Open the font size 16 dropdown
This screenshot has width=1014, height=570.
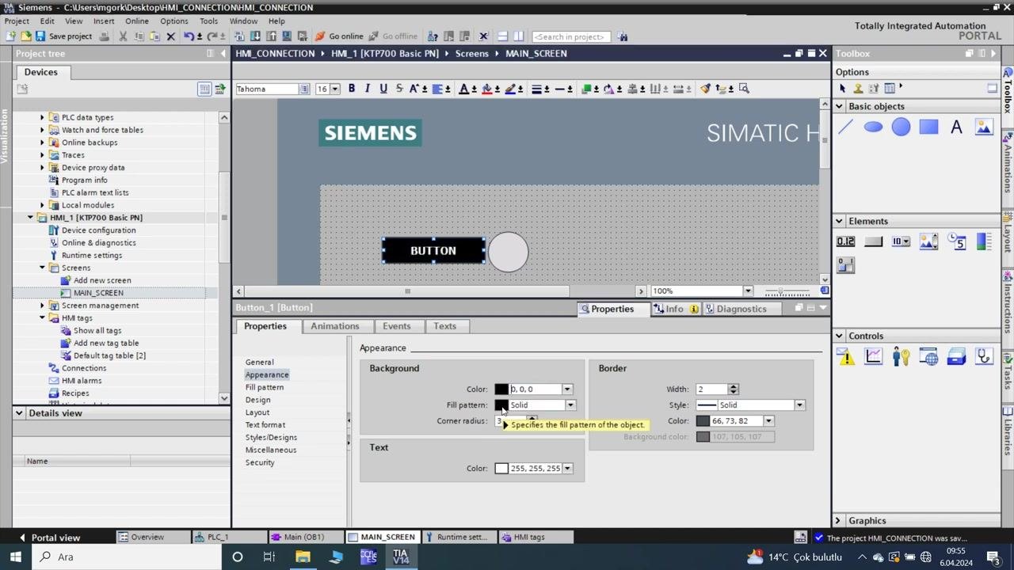pyautogui.click(x=335, y=89)
